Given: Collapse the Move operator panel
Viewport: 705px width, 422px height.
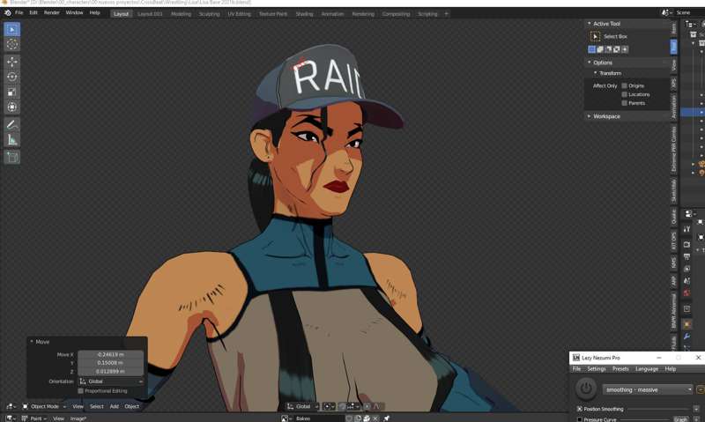Looking at the screenshot, I should pyautogui.click(x=32, y=342).
